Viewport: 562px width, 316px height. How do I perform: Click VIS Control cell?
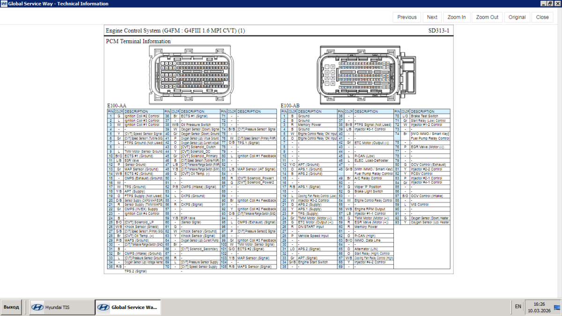(430, 205)
